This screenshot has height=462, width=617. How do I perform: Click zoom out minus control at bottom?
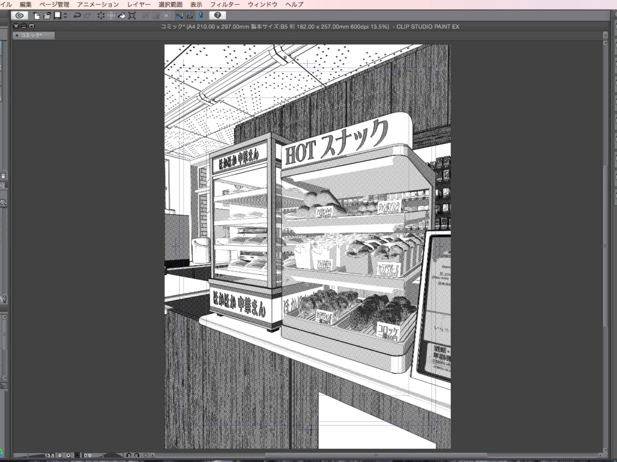tap(59, 455)
